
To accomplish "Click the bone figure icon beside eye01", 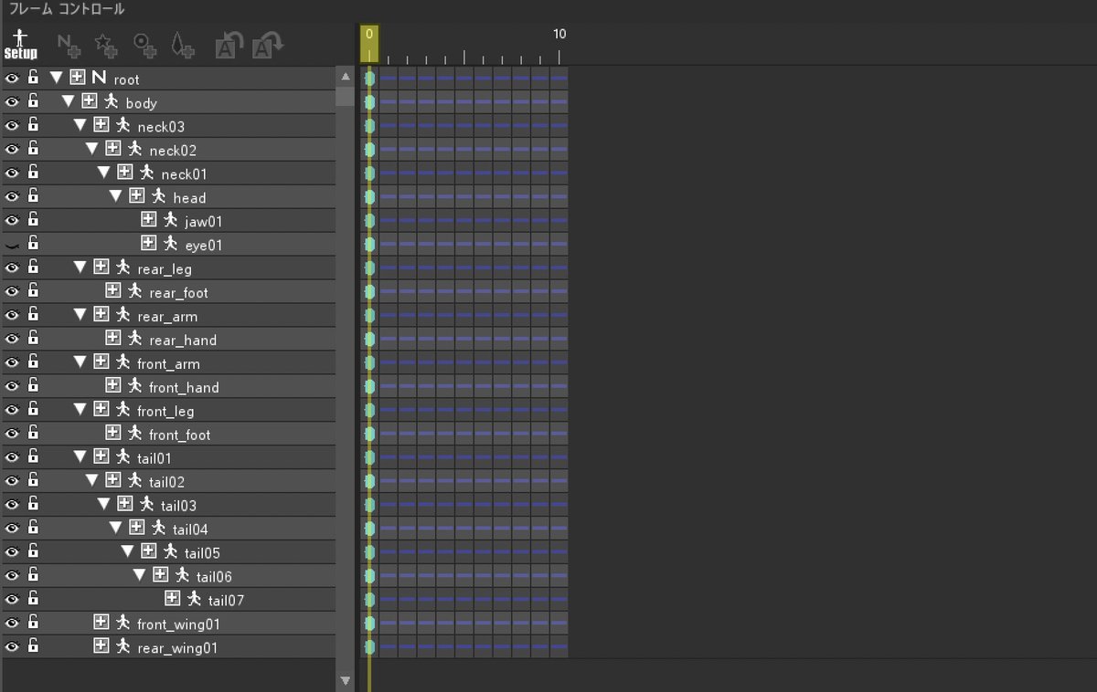I will (171, 245).
